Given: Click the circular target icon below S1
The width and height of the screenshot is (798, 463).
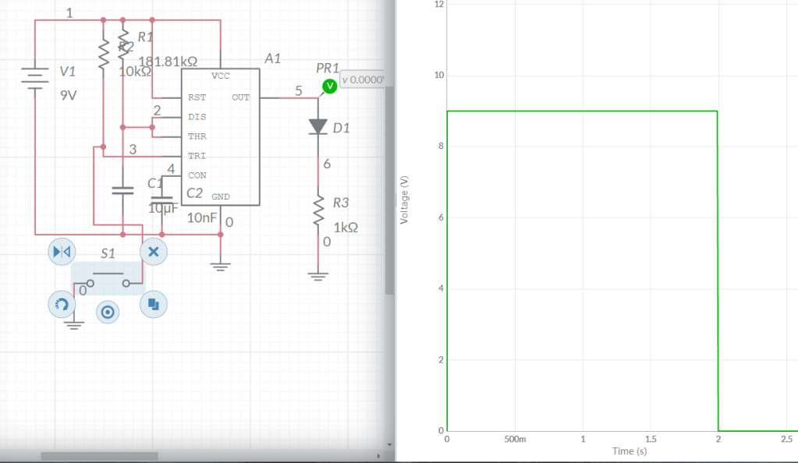Looking at the screenshot, I should pos(108,313).
